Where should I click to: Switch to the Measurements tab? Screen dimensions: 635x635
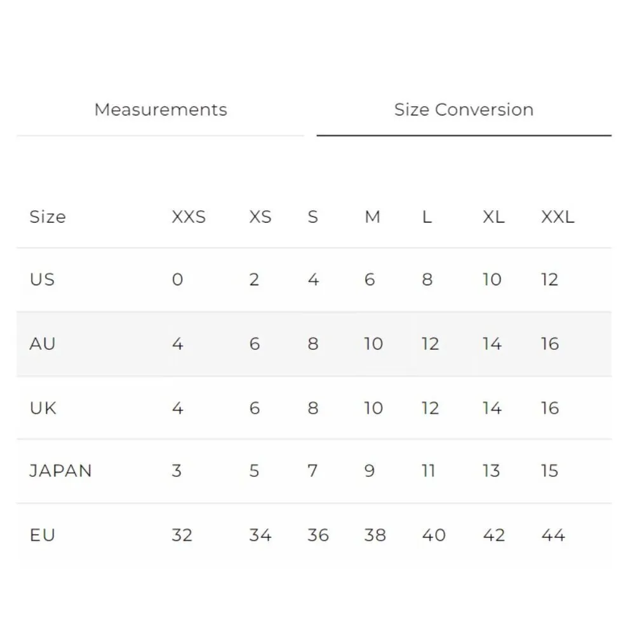point(161,110)
